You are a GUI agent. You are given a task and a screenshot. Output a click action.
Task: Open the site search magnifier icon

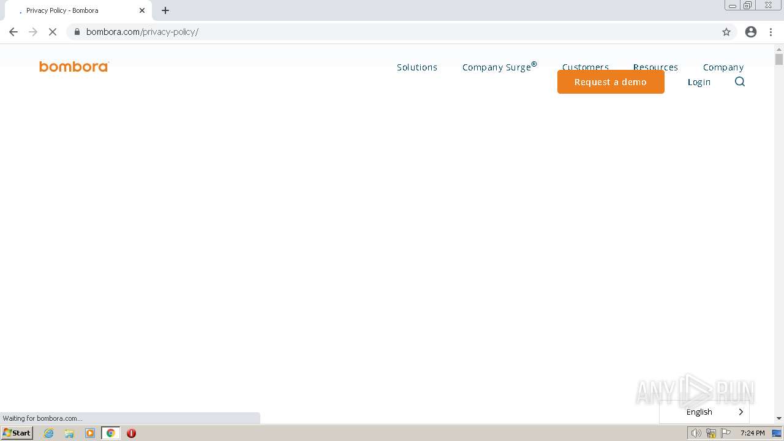point(740,81)
